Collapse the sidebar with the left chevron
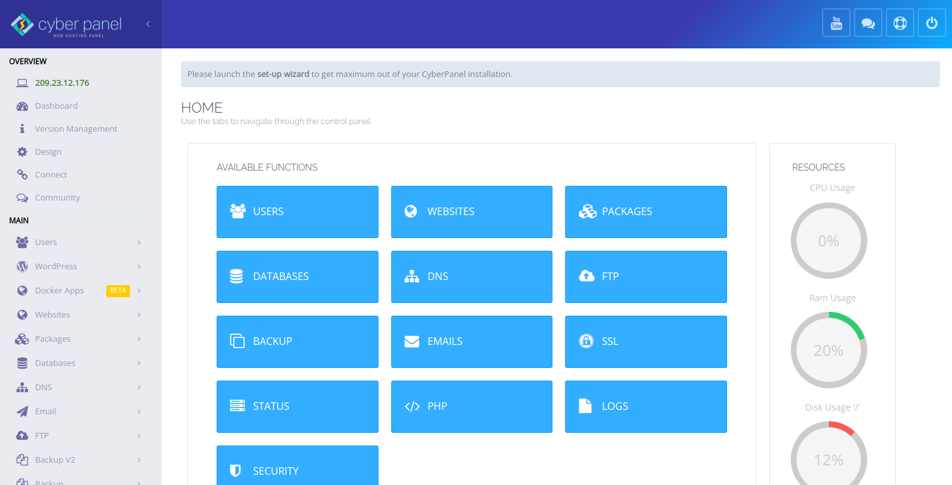This screenshot has height=485, width=952. (x=148, y=24)
